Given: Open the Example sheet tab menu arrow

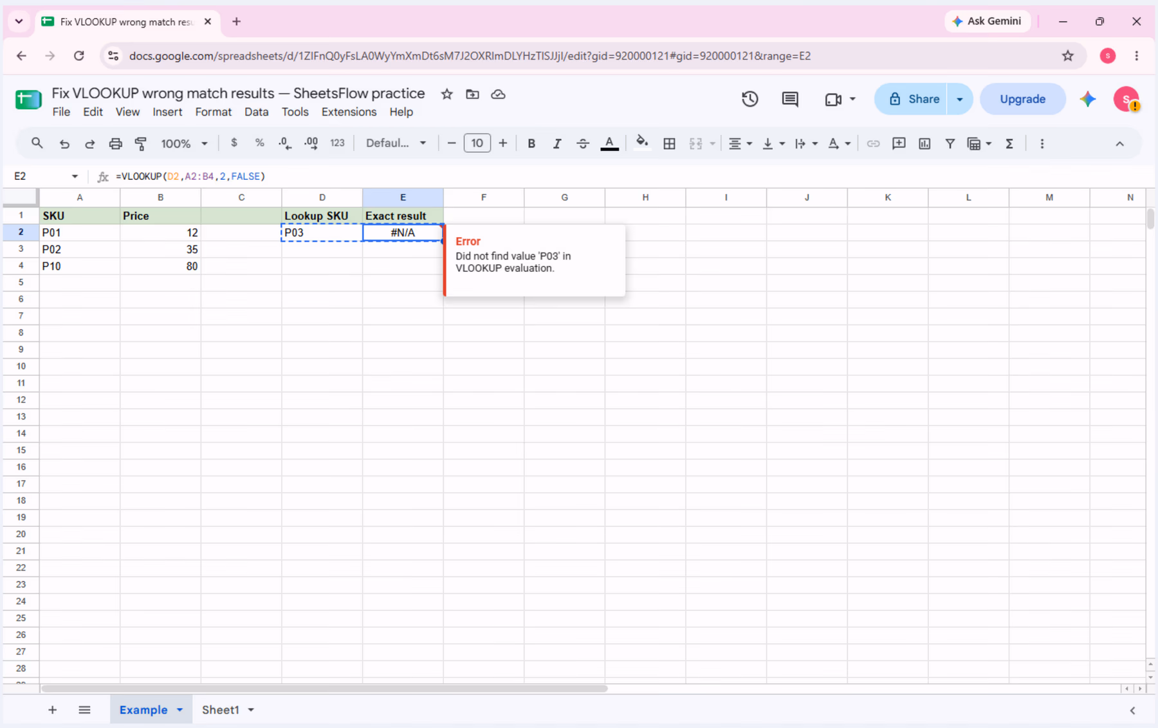Looking at the screenshot, I should (x=180, y=710).
